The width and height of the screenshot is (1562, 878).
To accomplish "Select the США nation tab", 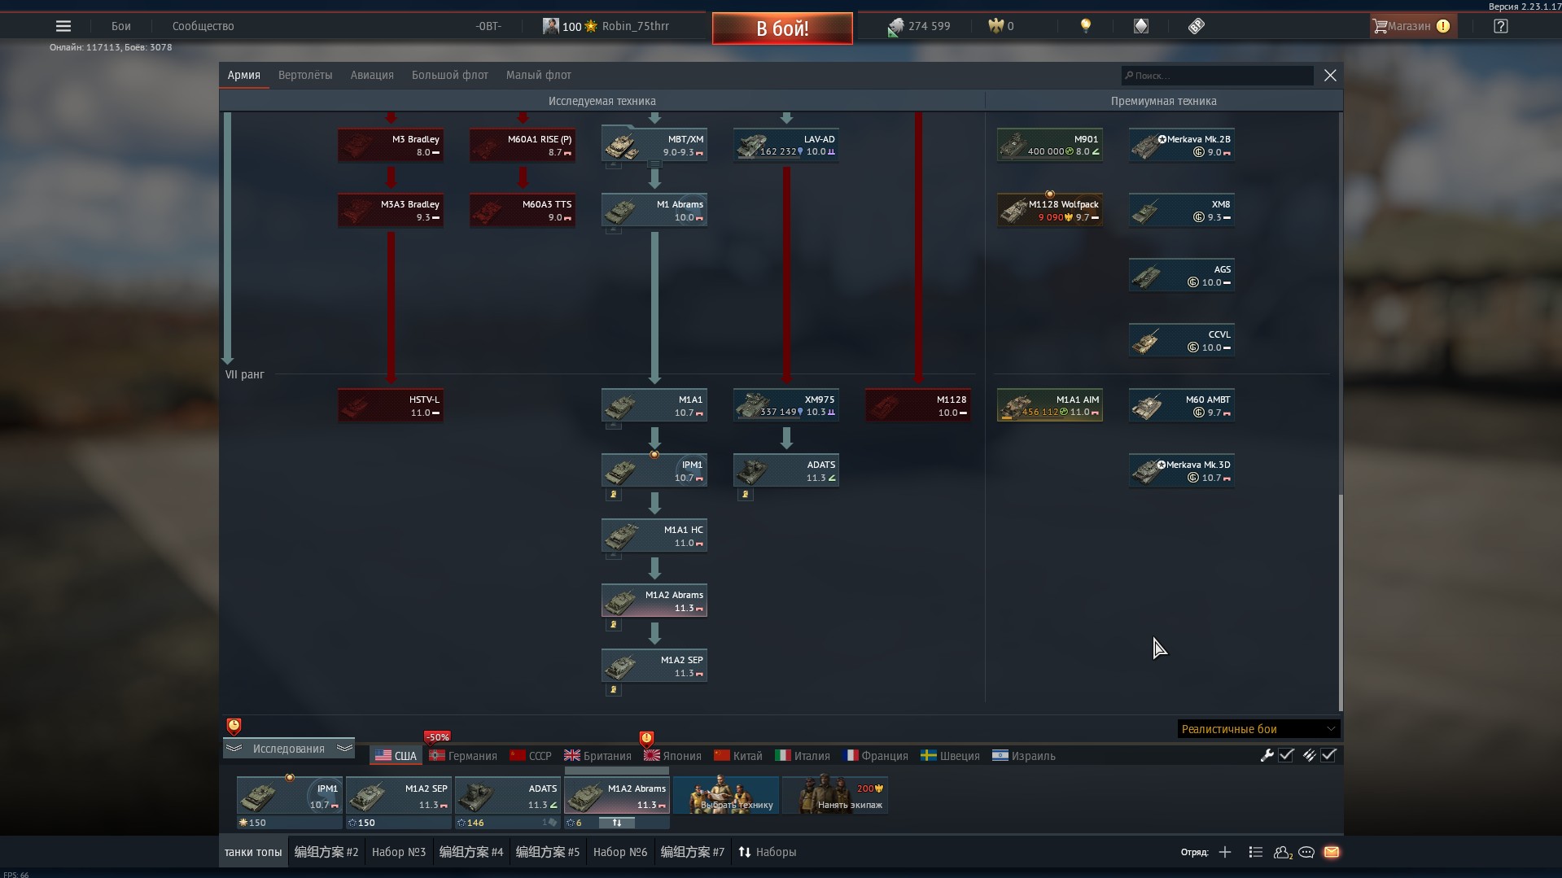I will pos(396,755).
